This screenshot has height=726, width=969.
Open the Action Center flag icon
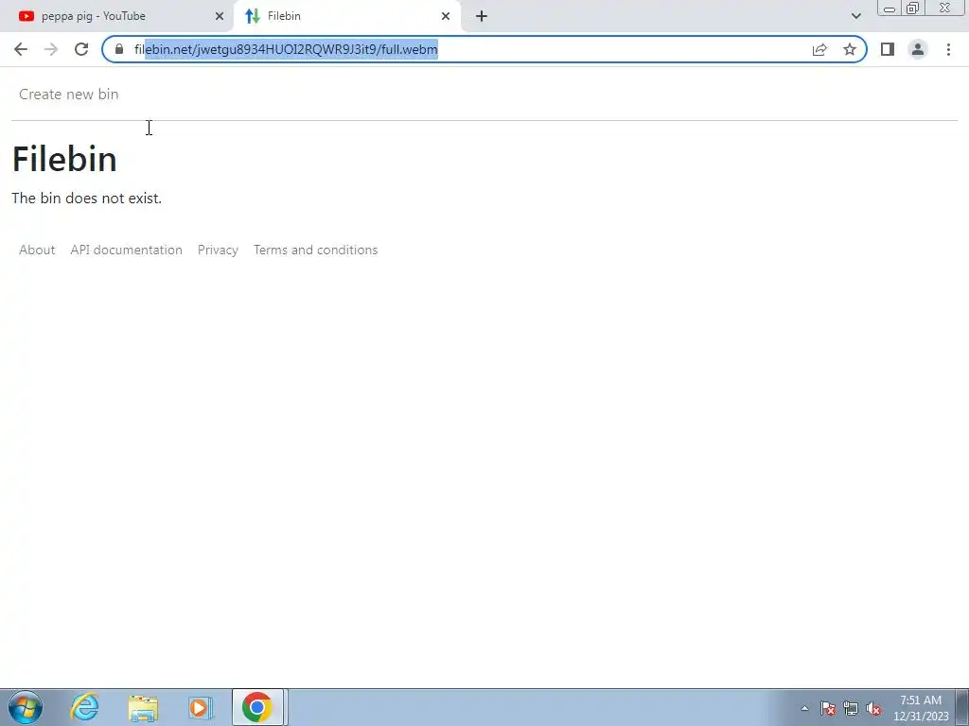point(828,708)
